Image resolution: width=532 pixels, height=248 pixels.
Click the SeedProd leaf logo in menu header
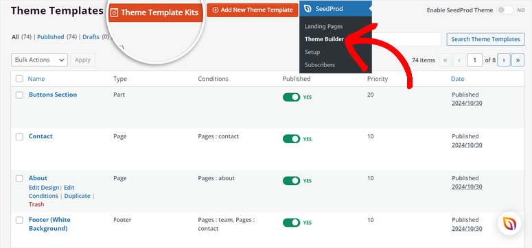[308, 9]
